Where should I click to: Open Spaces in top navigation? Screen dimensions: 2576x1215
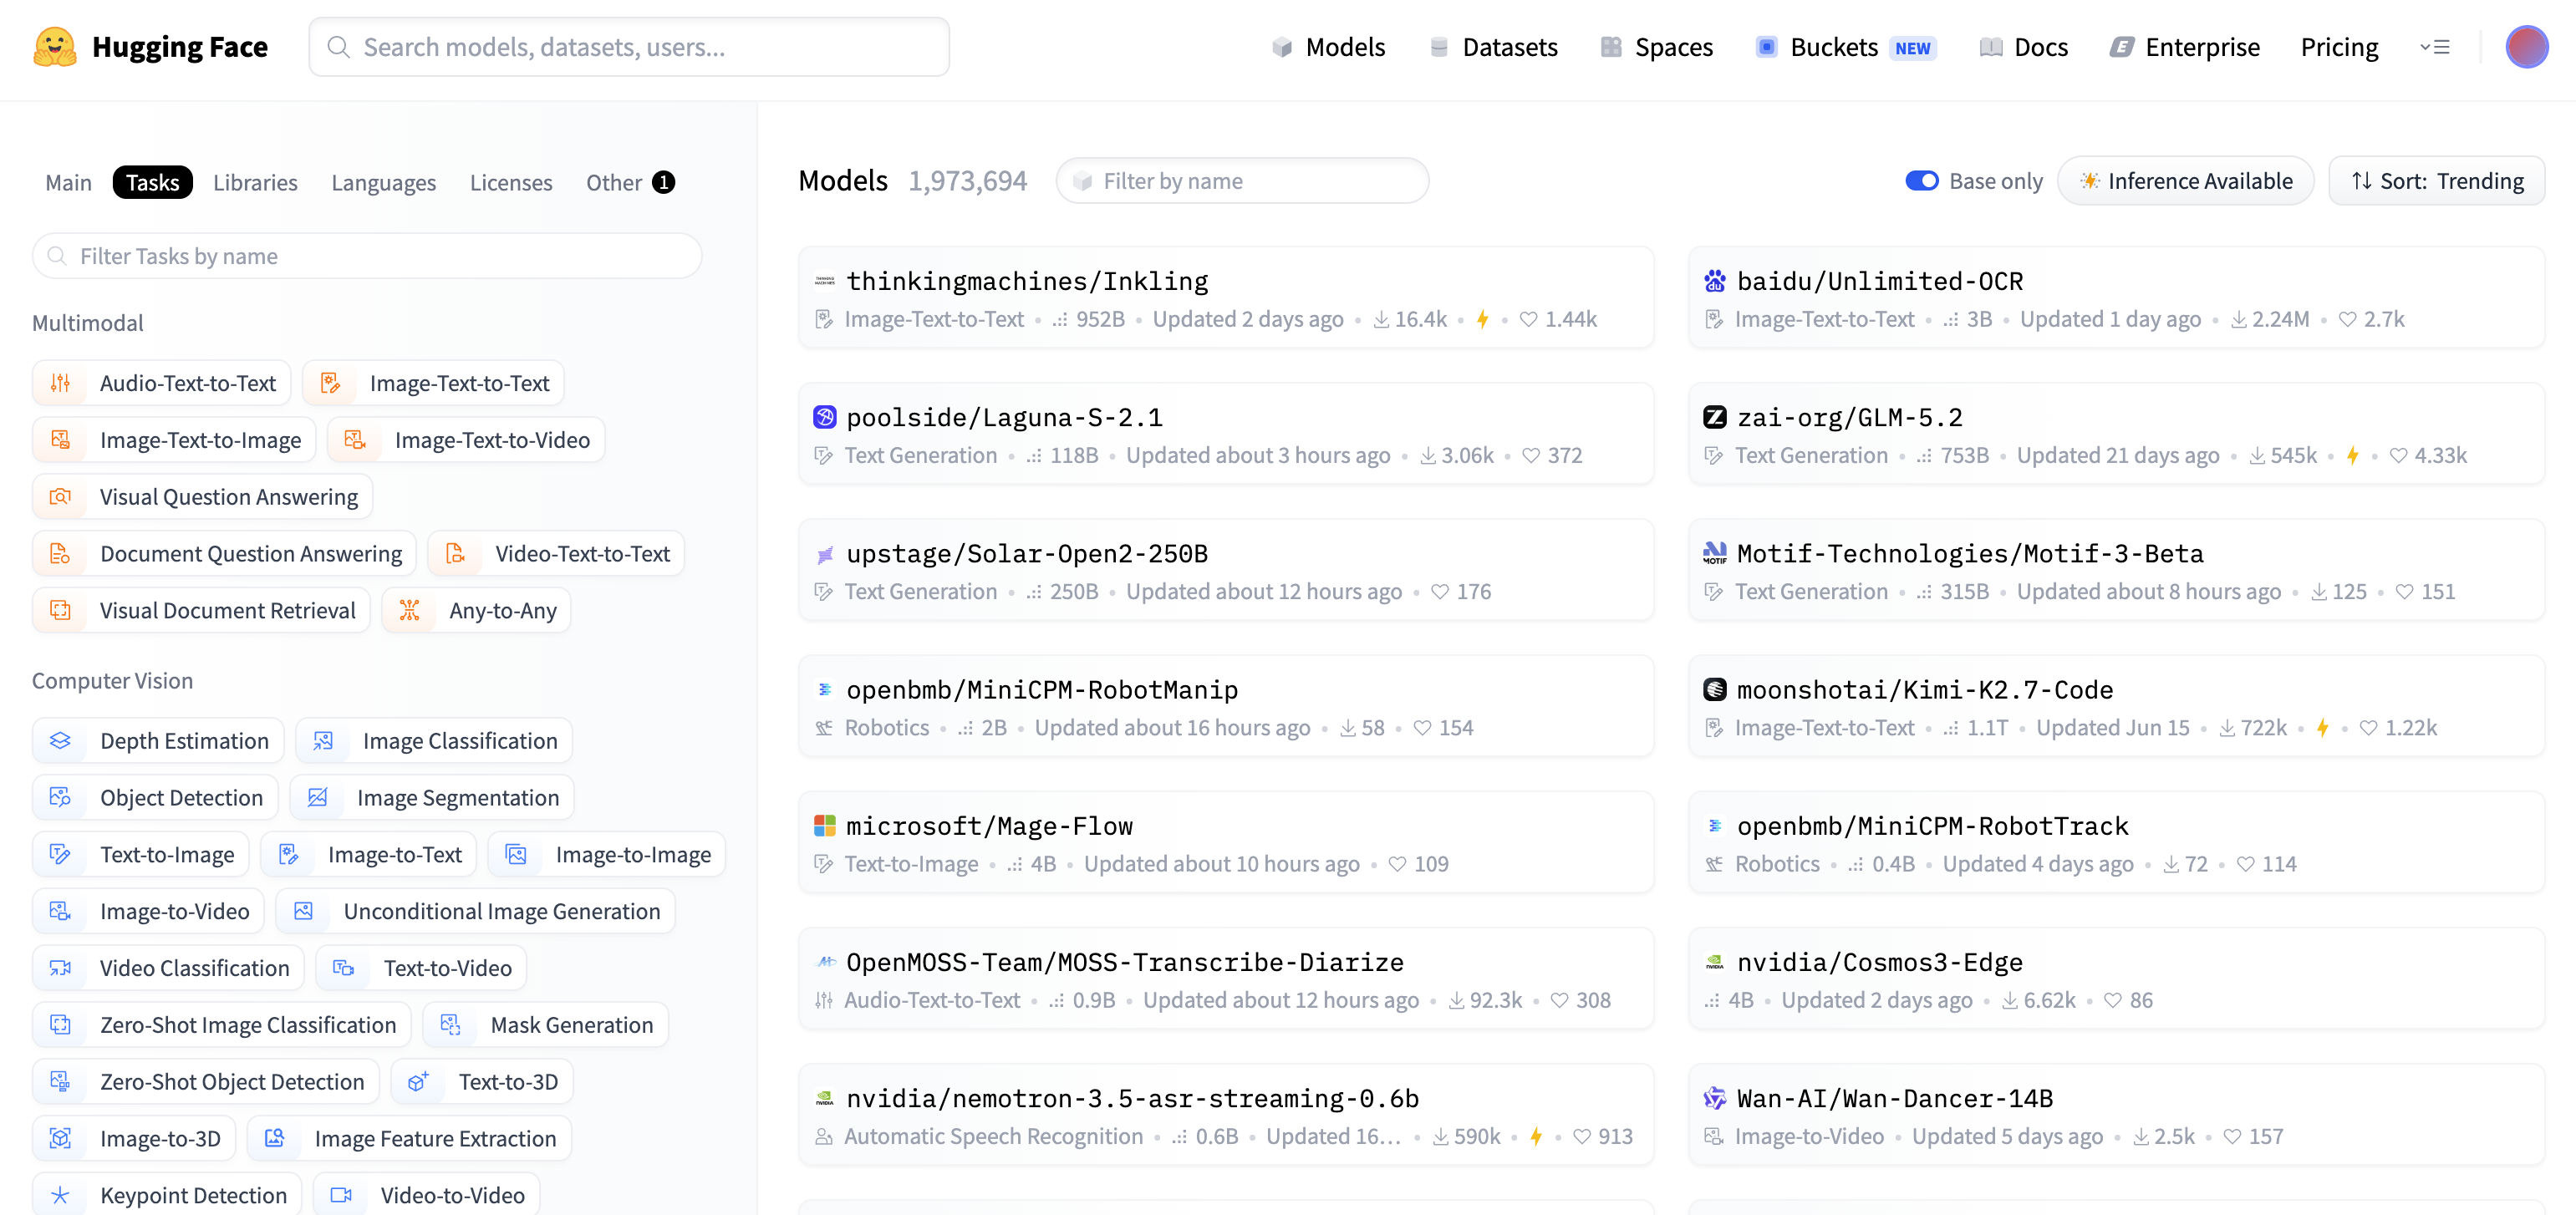tap(1656, 47)
